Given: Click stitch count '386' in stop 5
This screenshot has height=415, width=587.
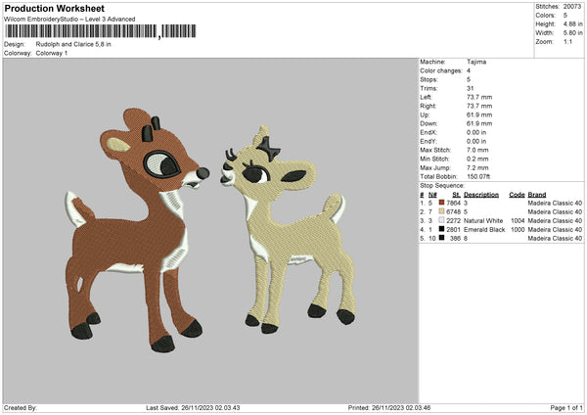Looking at the screenshot, I should 455,238.
